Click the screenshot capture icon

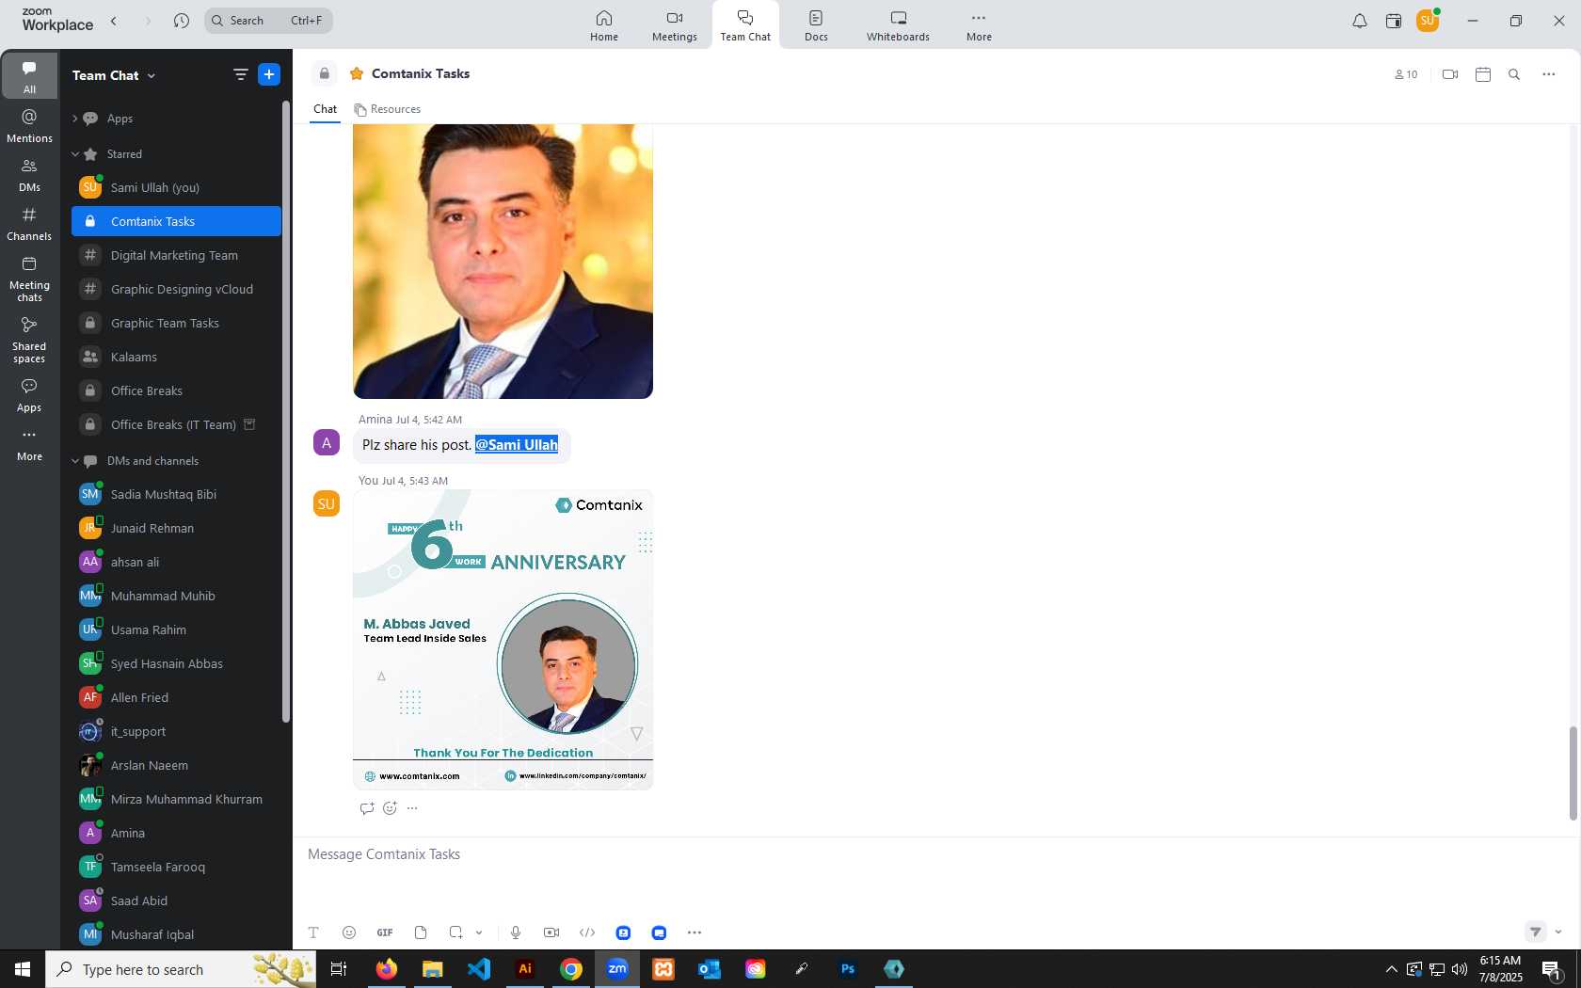tap(456, 932)
